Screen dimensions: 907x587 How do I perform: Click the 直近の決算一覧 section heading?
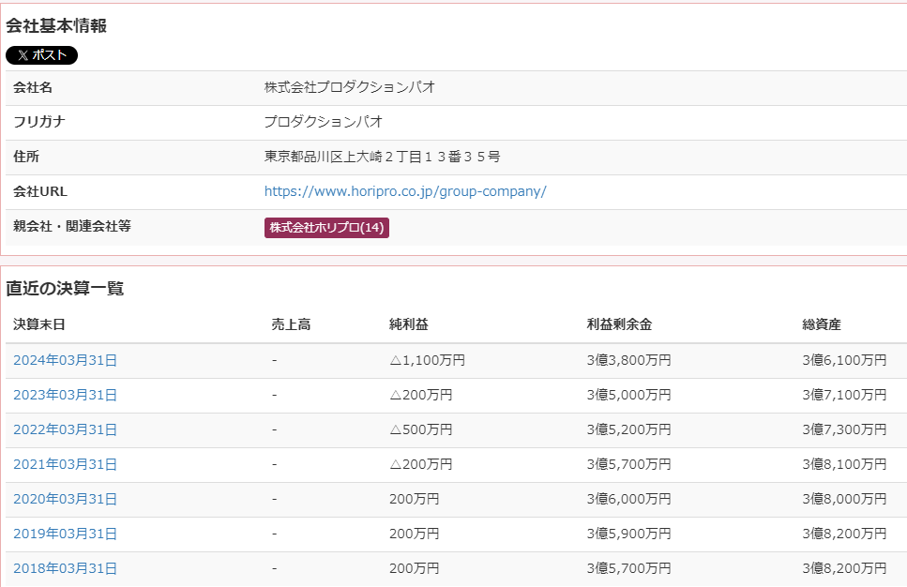tap(65, 288)
